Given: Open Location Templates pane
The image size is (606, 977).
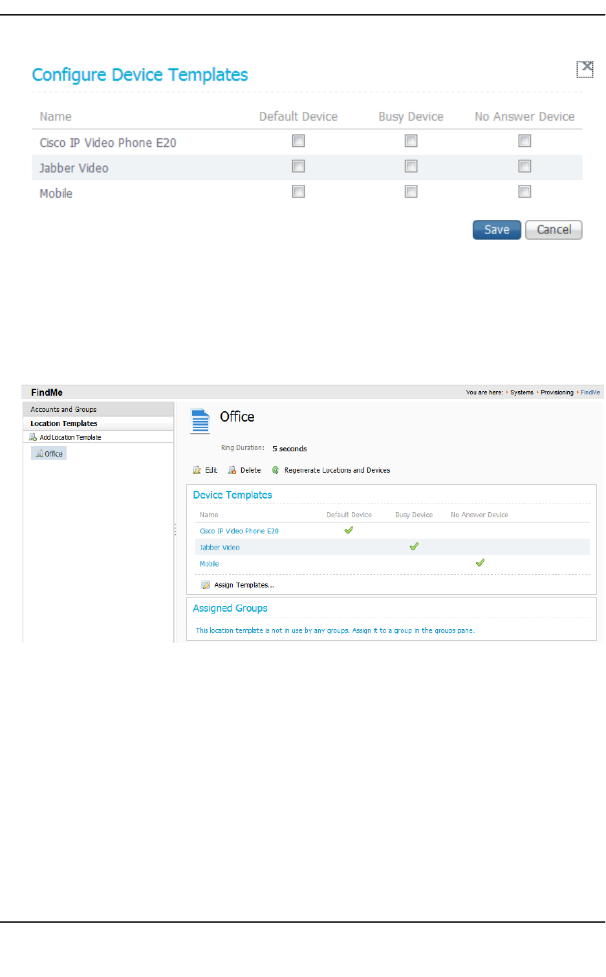Looking at the screenshot, I should coord(98,424).
